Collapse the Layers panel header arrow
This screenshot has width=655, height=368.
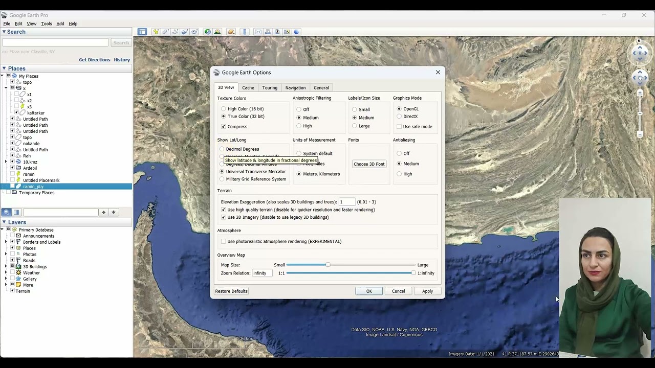pyautogui.click(x=4, y=222)
